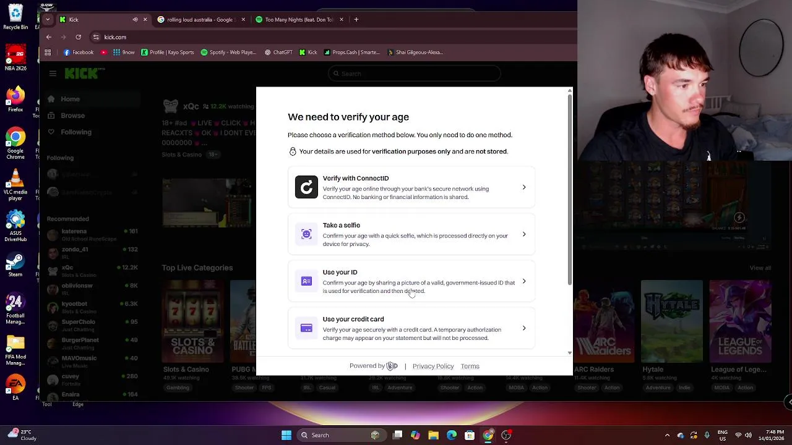The width and height of the screenshot is (792, 445).
Task: Open Slots & Casino category thumbnail
Action: point(192,321)
